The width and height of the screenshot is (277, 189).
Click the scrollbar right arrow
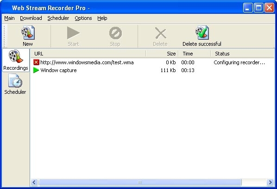click(x=271, y=182)
